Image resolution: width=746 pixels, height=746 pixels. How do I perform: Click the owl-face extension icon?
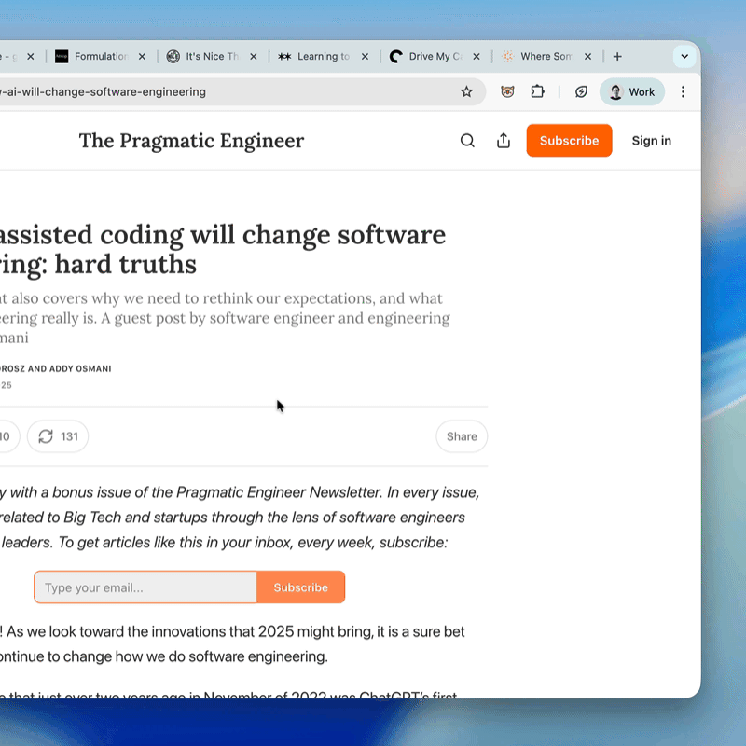(507, 91)
